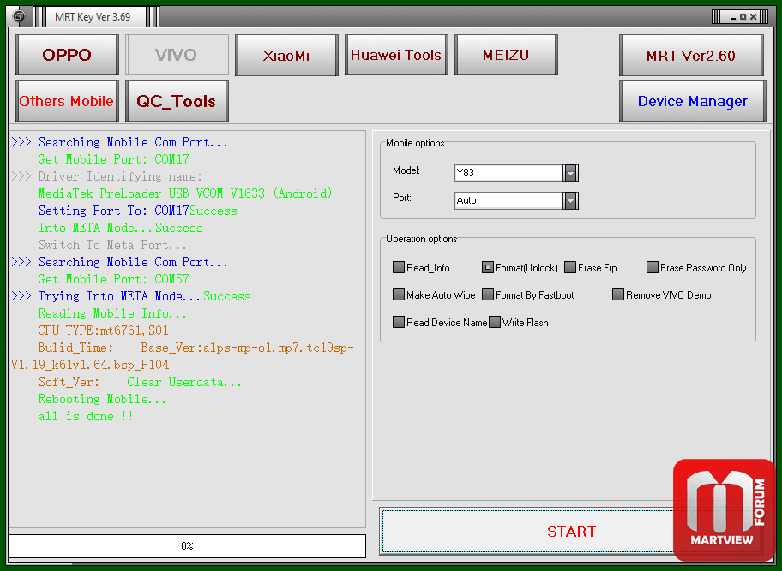
Task: Minimize the MRT Key window
Action: (x=732, y=17)
